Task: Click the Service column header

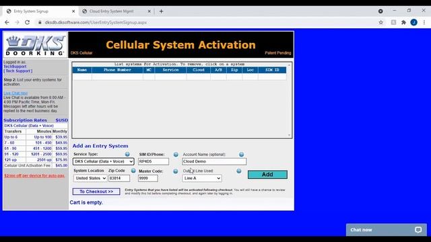Action: (x=170, y=70)
